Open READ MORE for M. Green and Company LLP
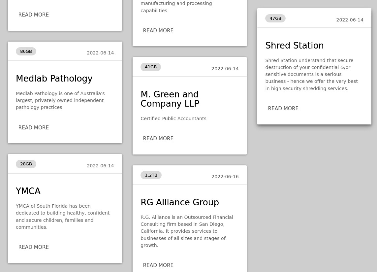The image size is (377, 272). coord(158,138)
